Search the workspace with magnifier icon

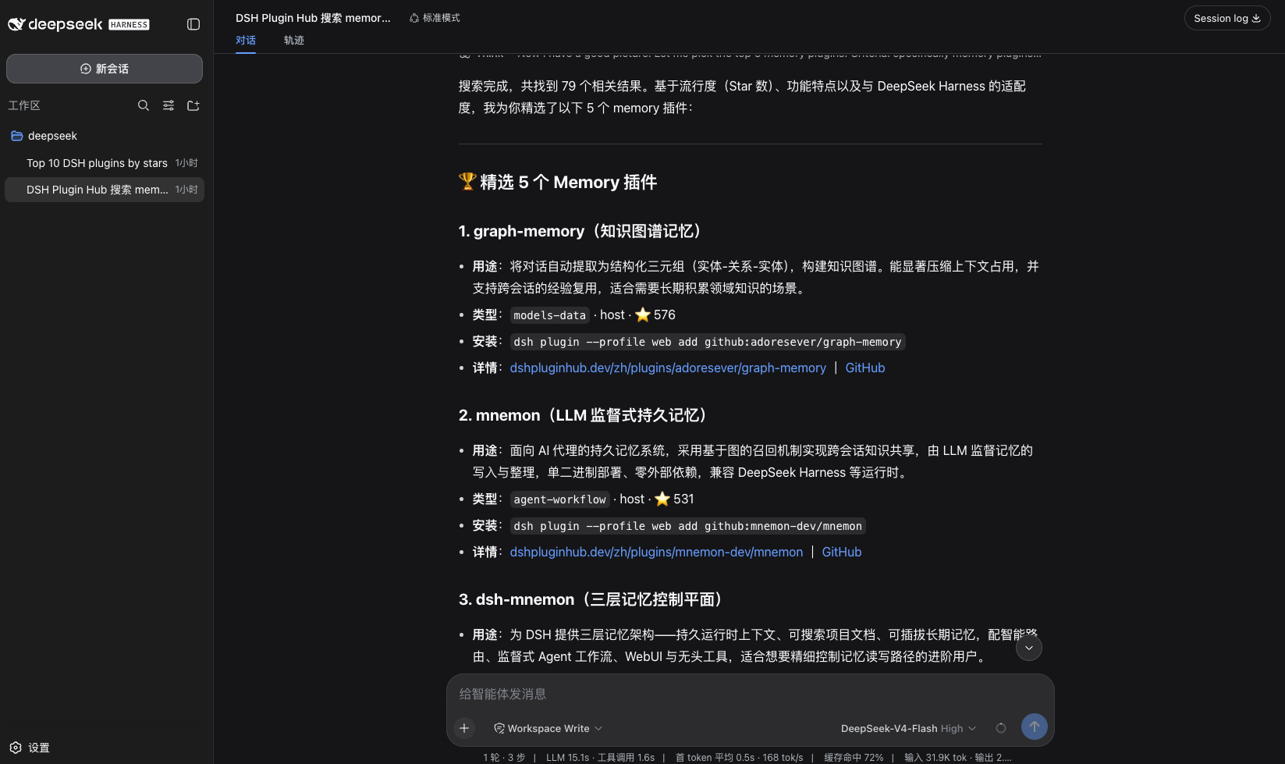click(144, 105)
